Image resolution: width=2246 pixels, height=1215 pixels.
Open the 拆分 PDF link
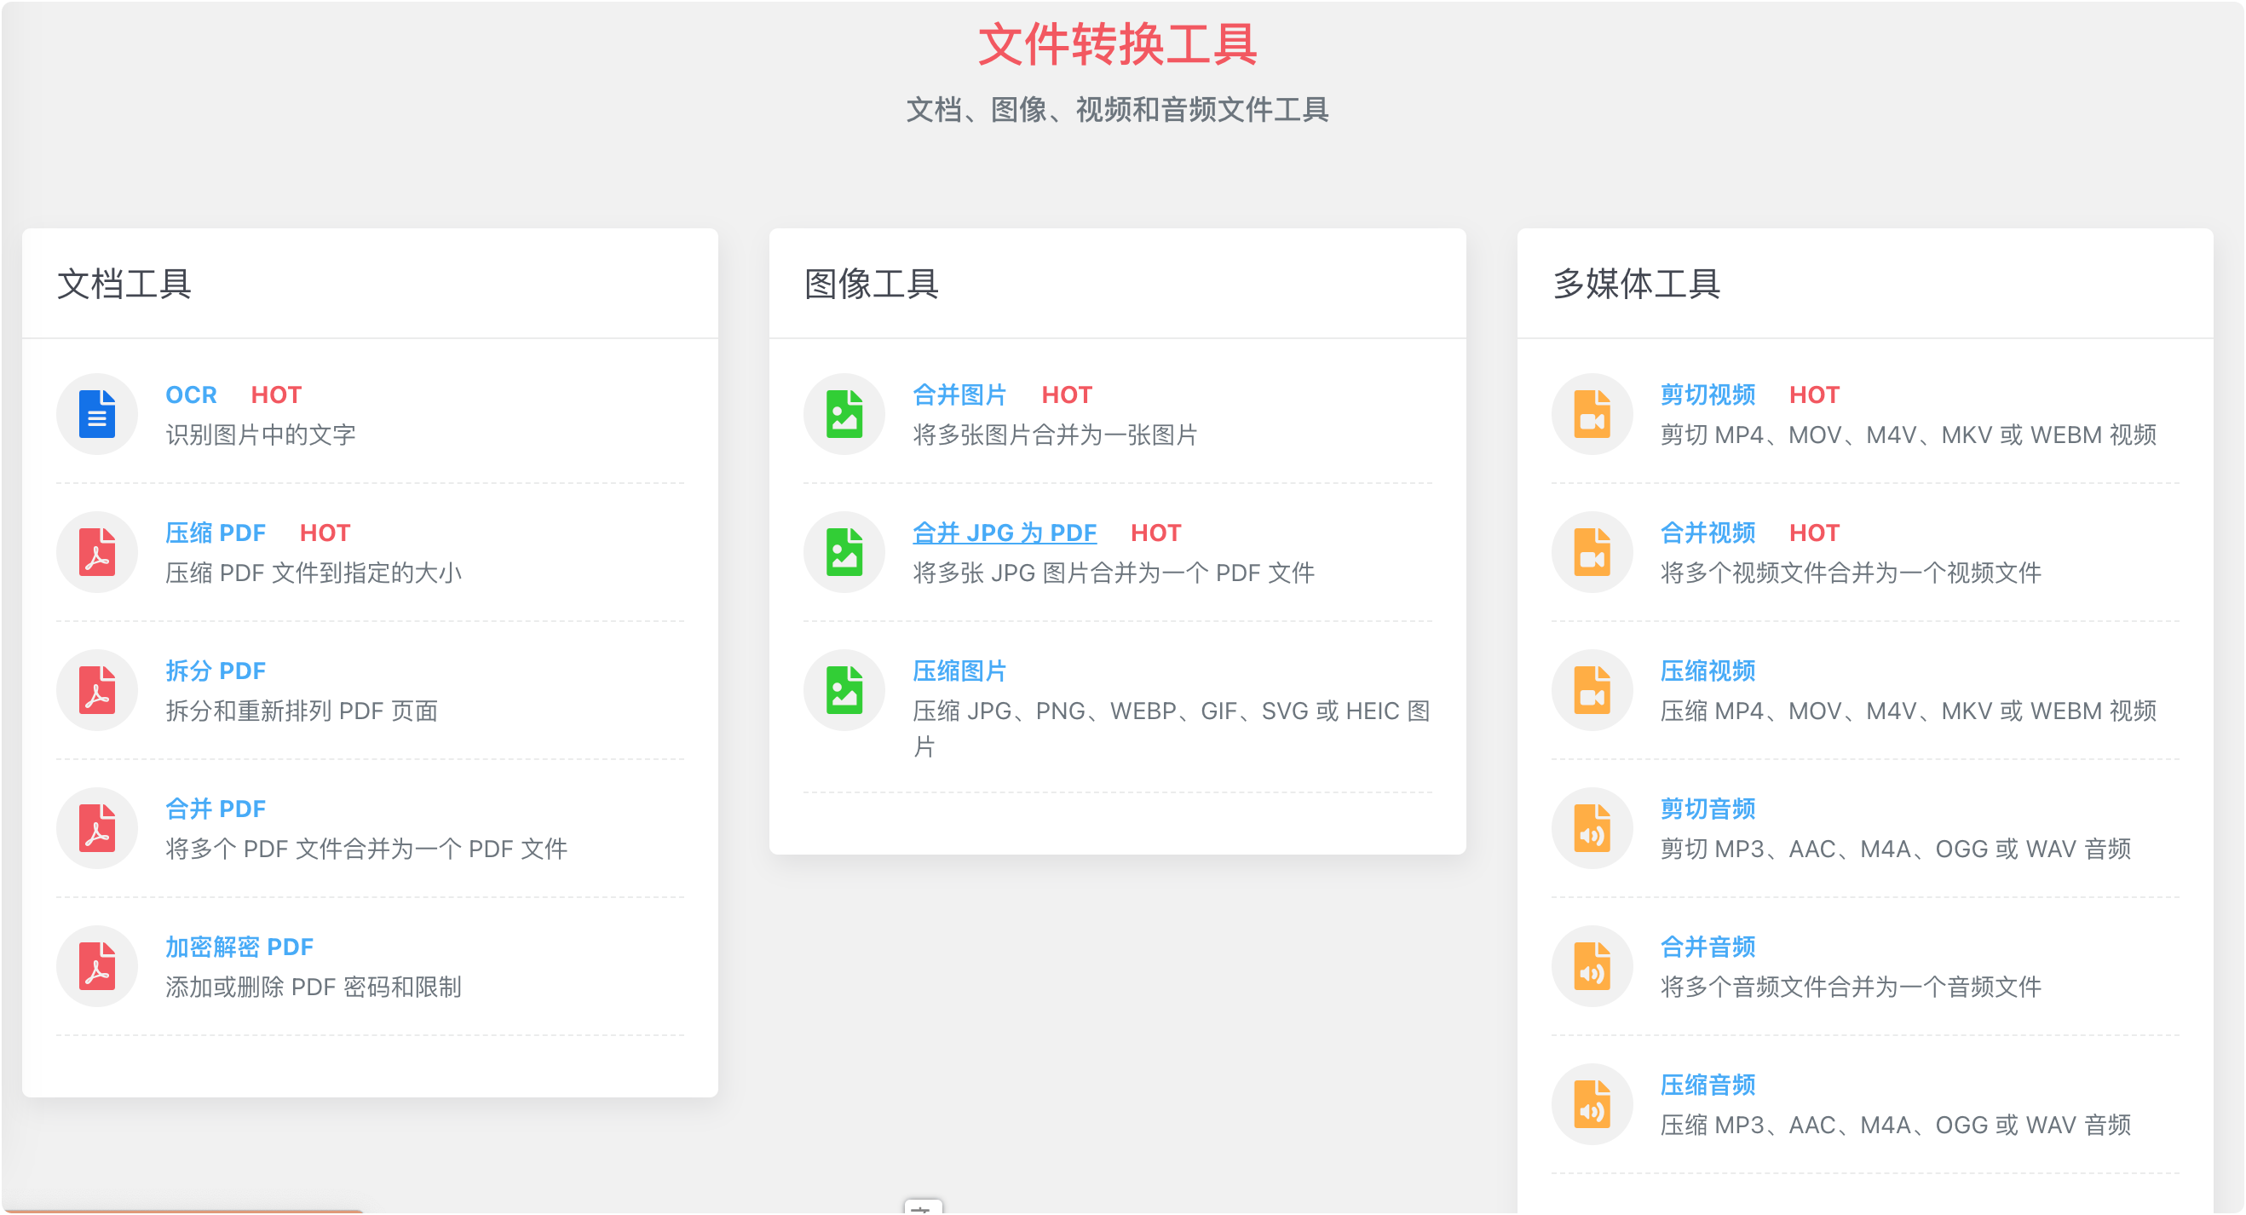(x=216, y=671)
